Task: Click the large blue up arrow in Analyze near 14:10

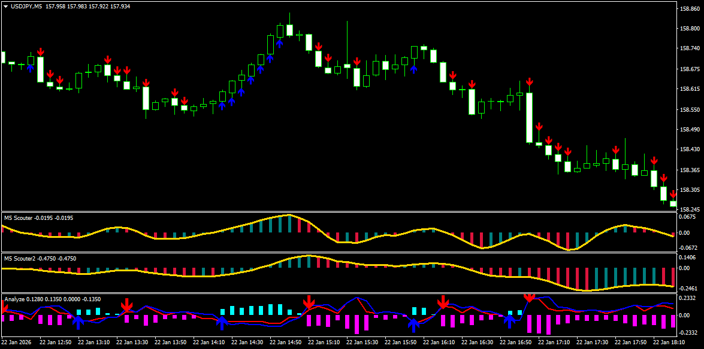Action: (222, 323)
